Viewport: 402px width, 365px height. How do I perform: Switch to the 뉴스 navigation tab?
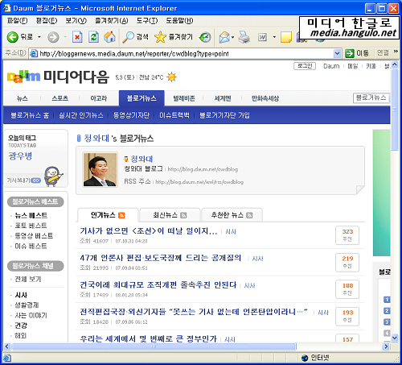coord(23,98)
